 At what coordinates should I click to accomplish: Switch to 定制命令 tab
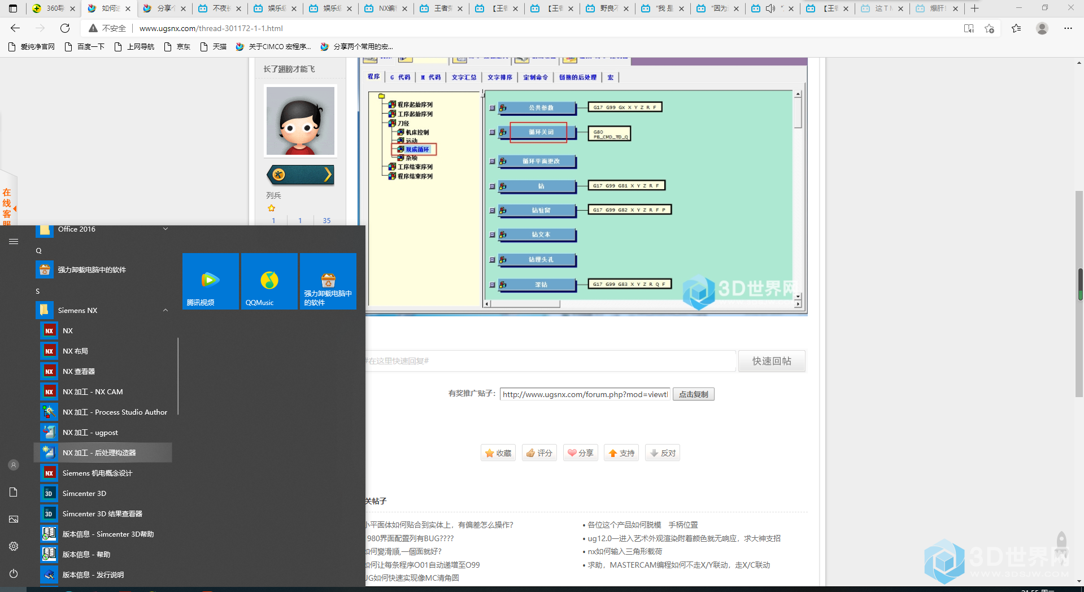click(536, 77)
